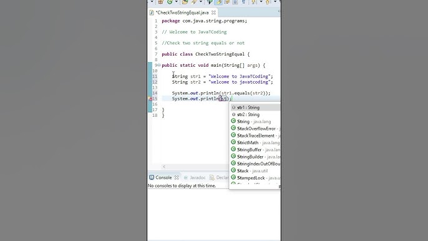The image size is (428, 241).
Task: Click the Search flashlight toolbar icon
Action: pos(194,2)
